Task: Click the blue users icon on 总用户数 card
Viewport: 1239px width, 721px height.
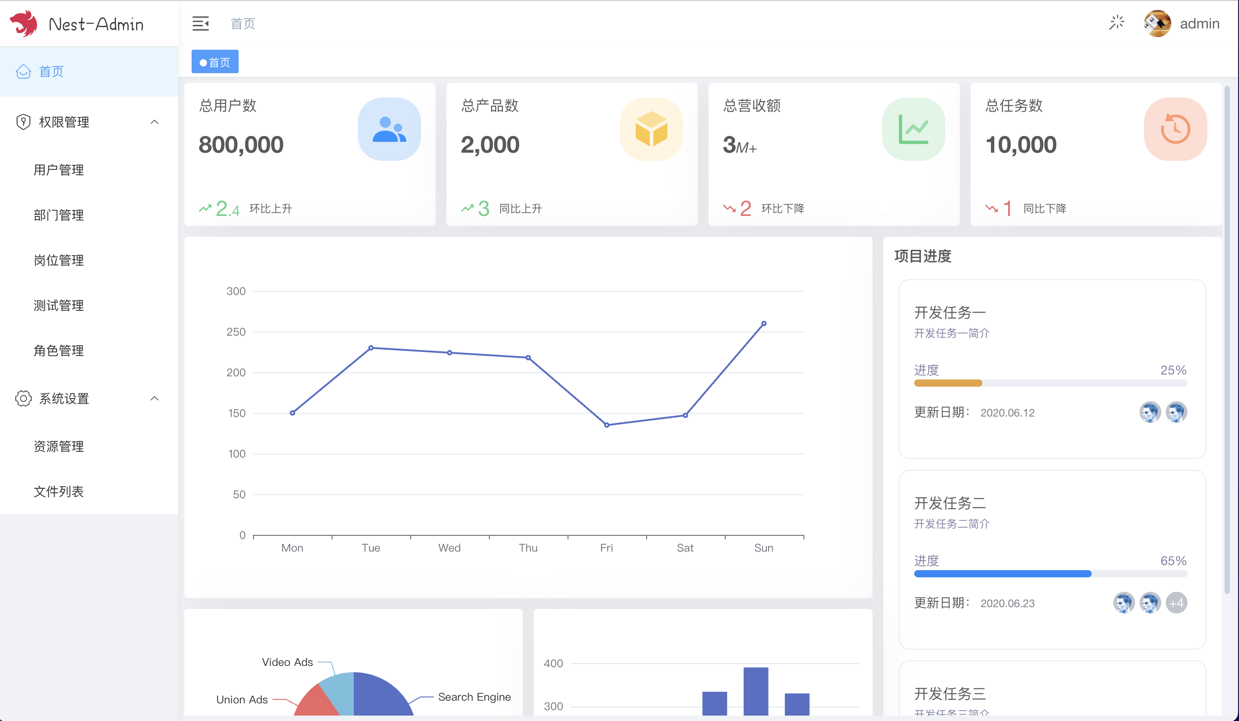Action: [389, 129]
